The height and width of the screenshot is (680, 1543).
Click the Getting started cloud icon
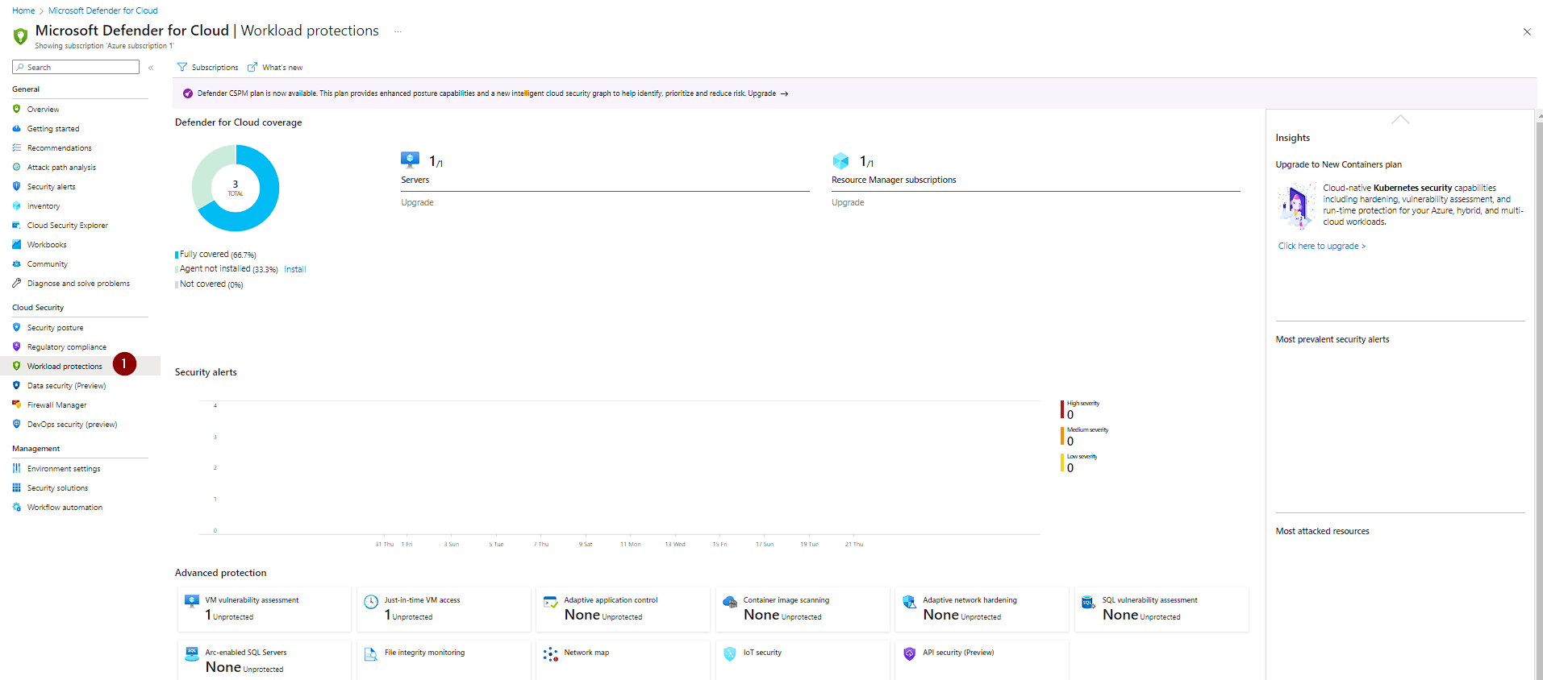click(16, 128)
